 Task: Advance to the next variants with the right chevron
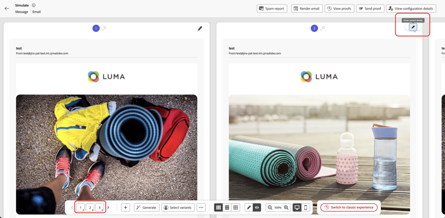click(x=108, y=207)
